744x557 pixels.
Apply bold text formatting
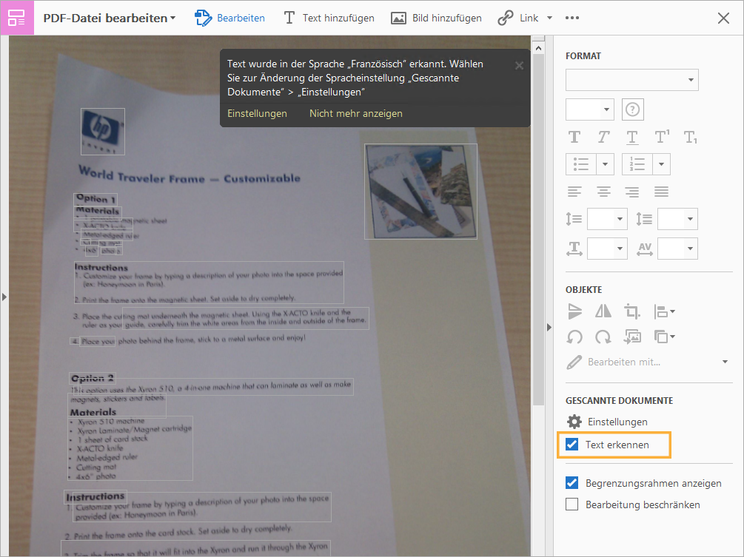[574, 138]
